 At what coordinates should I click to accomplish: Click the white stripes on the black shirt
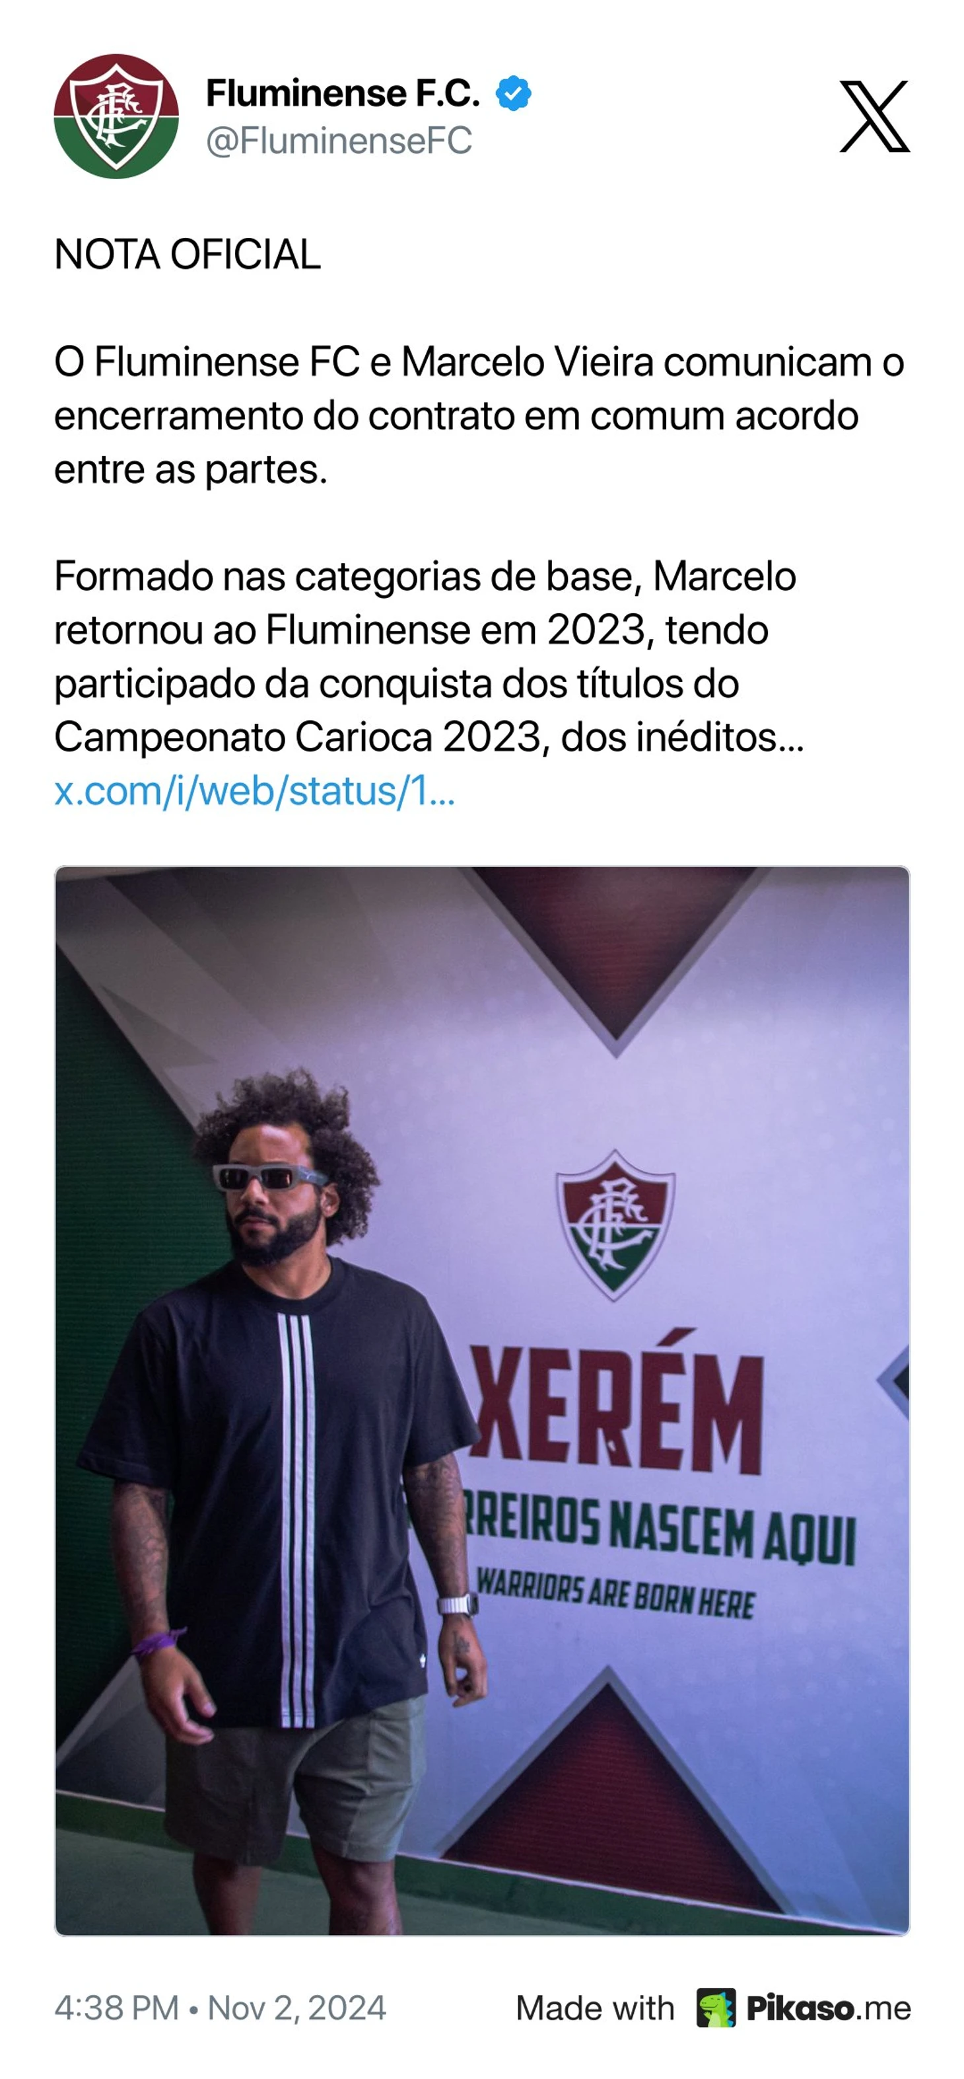[296, 1521]
